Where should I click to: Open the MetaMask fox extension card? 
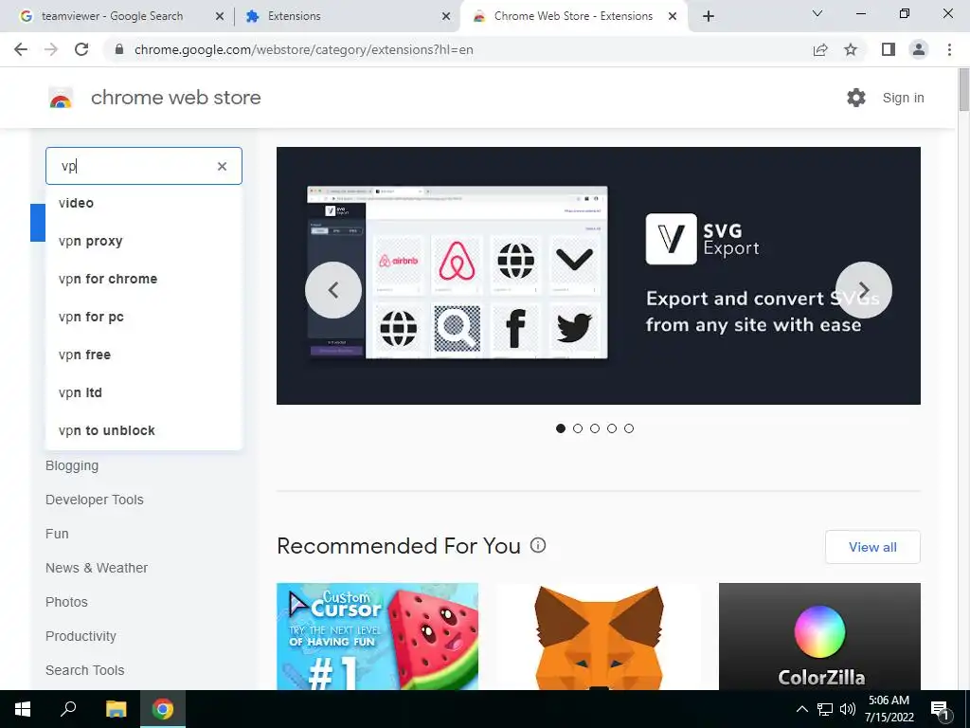tap(599, 636)
